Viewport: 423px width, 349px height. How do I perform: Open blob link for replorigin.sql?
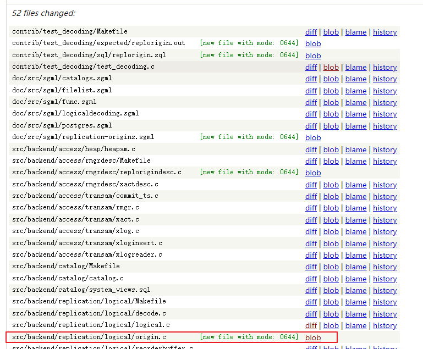coord(313,56)
